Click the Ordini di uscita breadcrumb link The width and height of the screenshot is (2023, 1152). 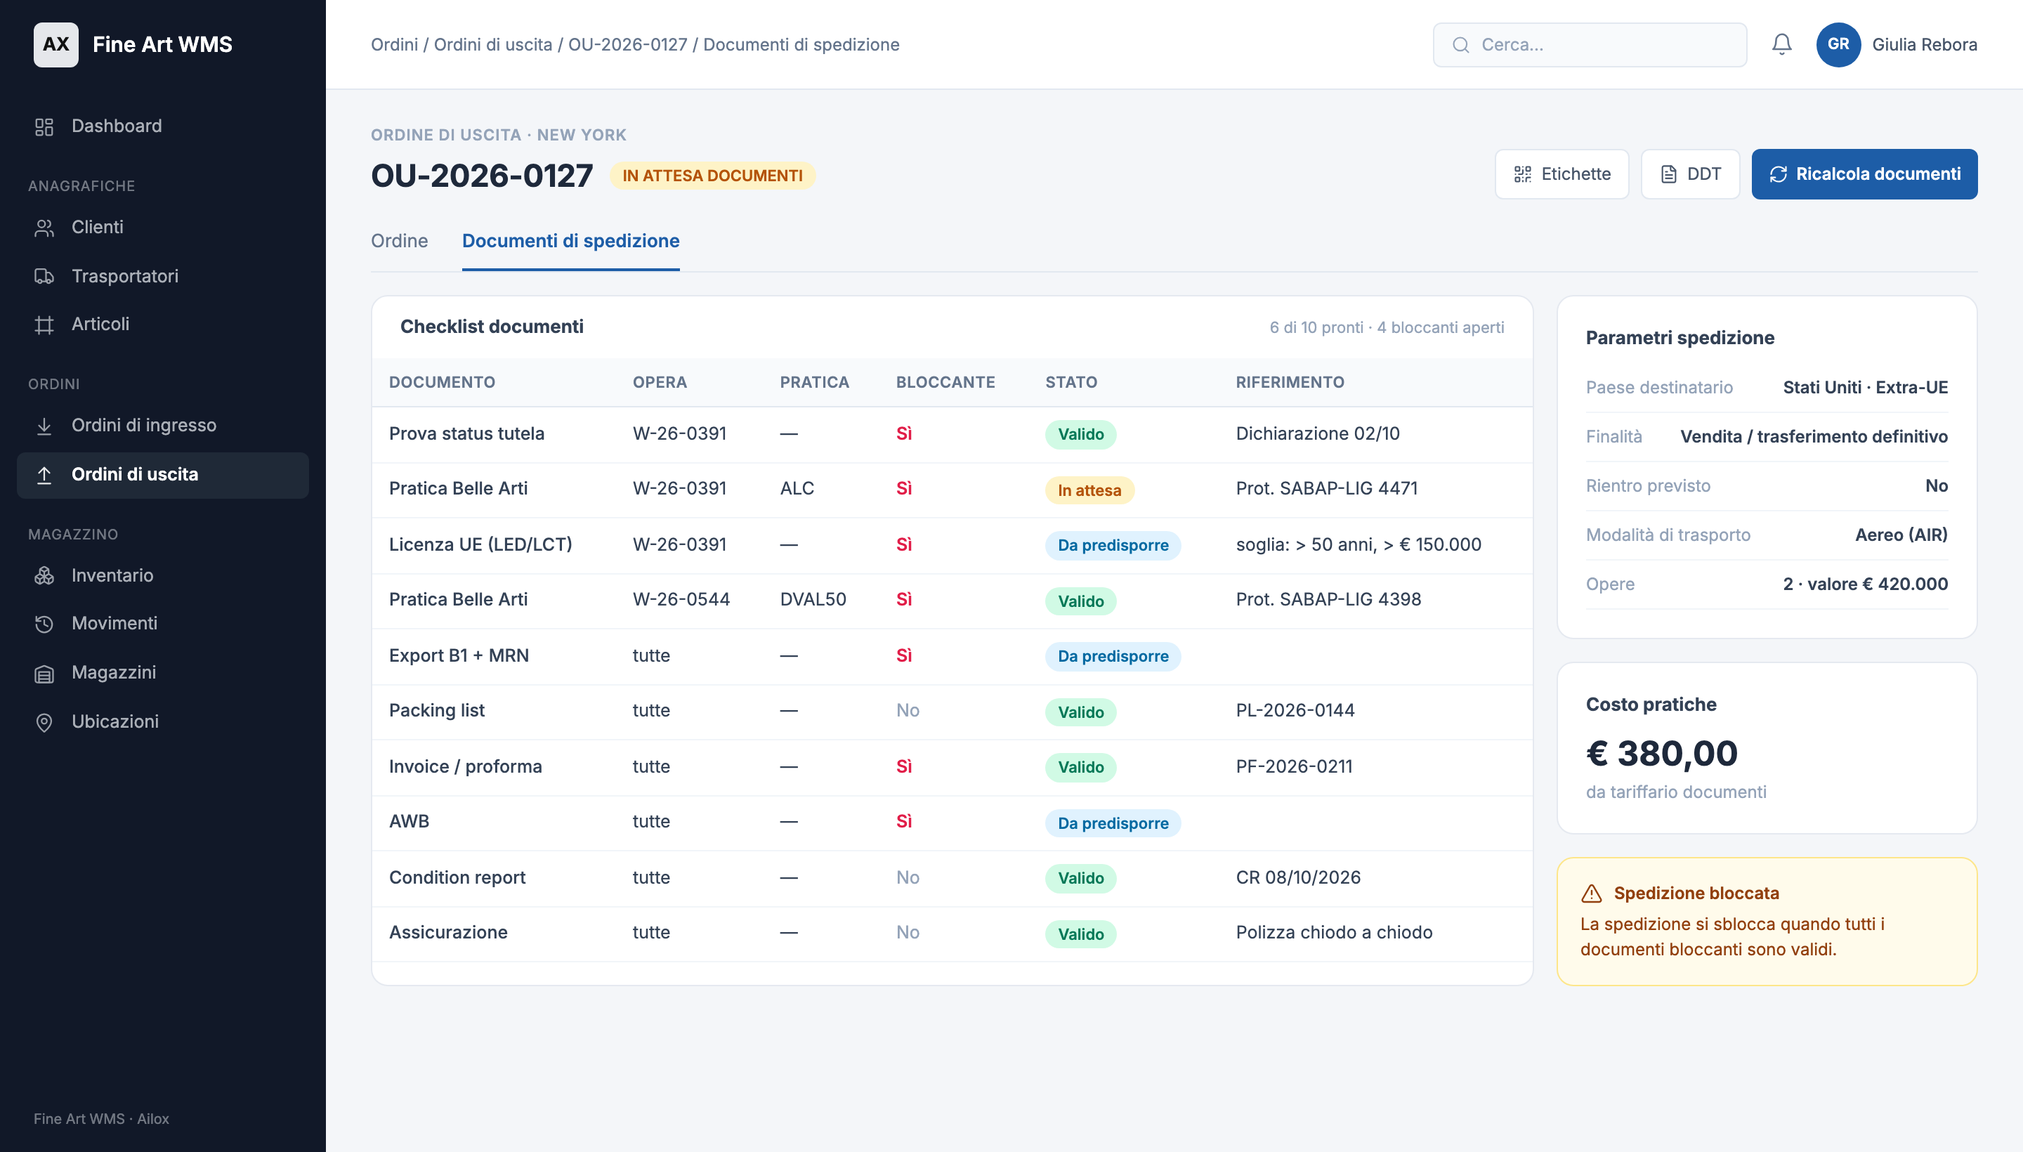click(493, 44)
